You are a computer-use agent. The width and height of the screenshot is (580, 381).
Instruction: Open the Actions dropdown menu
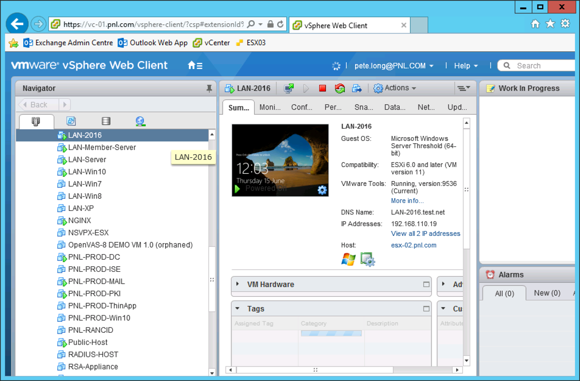[x=395, y=88]
